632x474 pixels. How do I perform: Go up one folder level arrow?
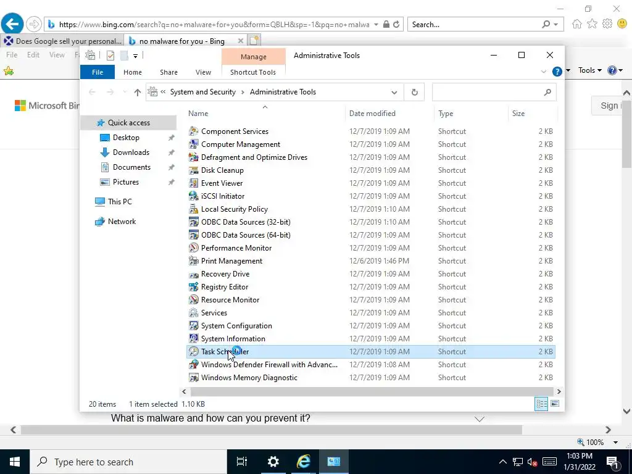(x=138, y=93)
